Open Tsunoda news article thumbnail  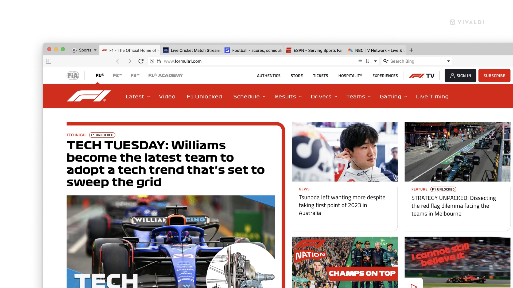(x=345, y=152)
